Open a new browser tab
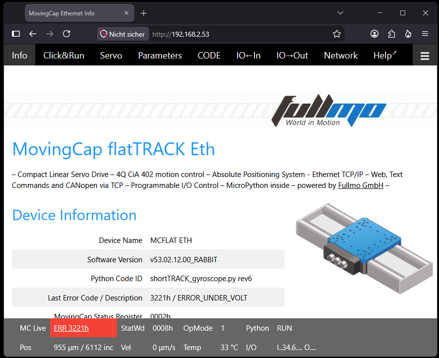439x358 pixels. click(144, 13)
